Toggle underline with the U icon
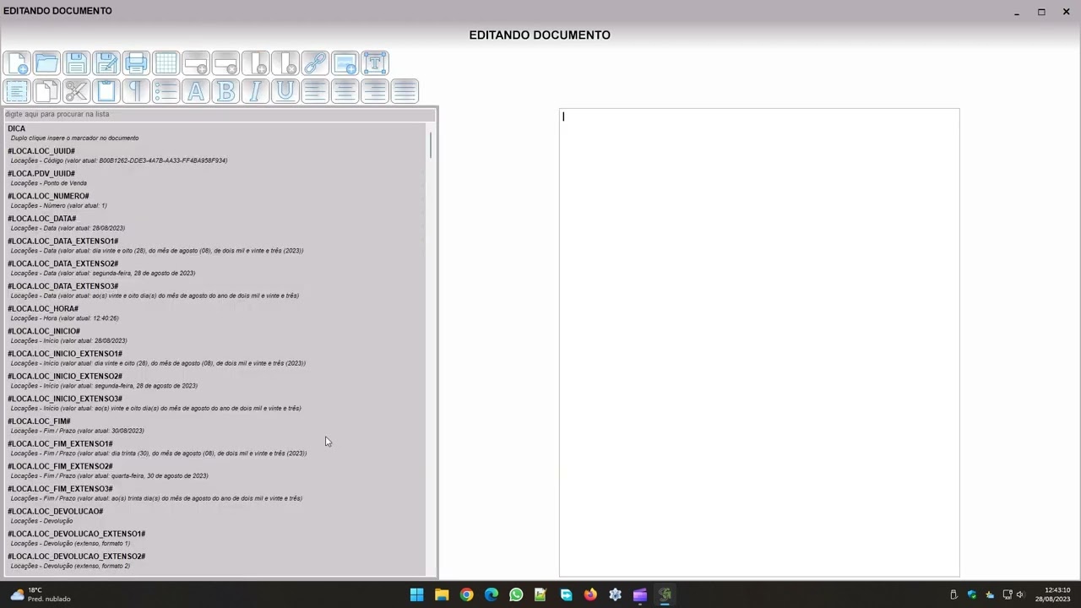 285,91
